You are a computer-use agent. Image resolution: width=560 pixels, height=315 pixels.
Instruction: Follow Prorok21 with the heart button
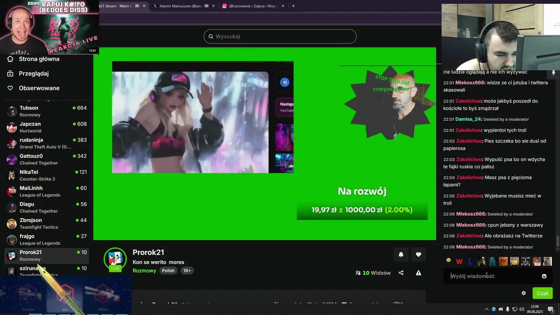pos(418,255)
